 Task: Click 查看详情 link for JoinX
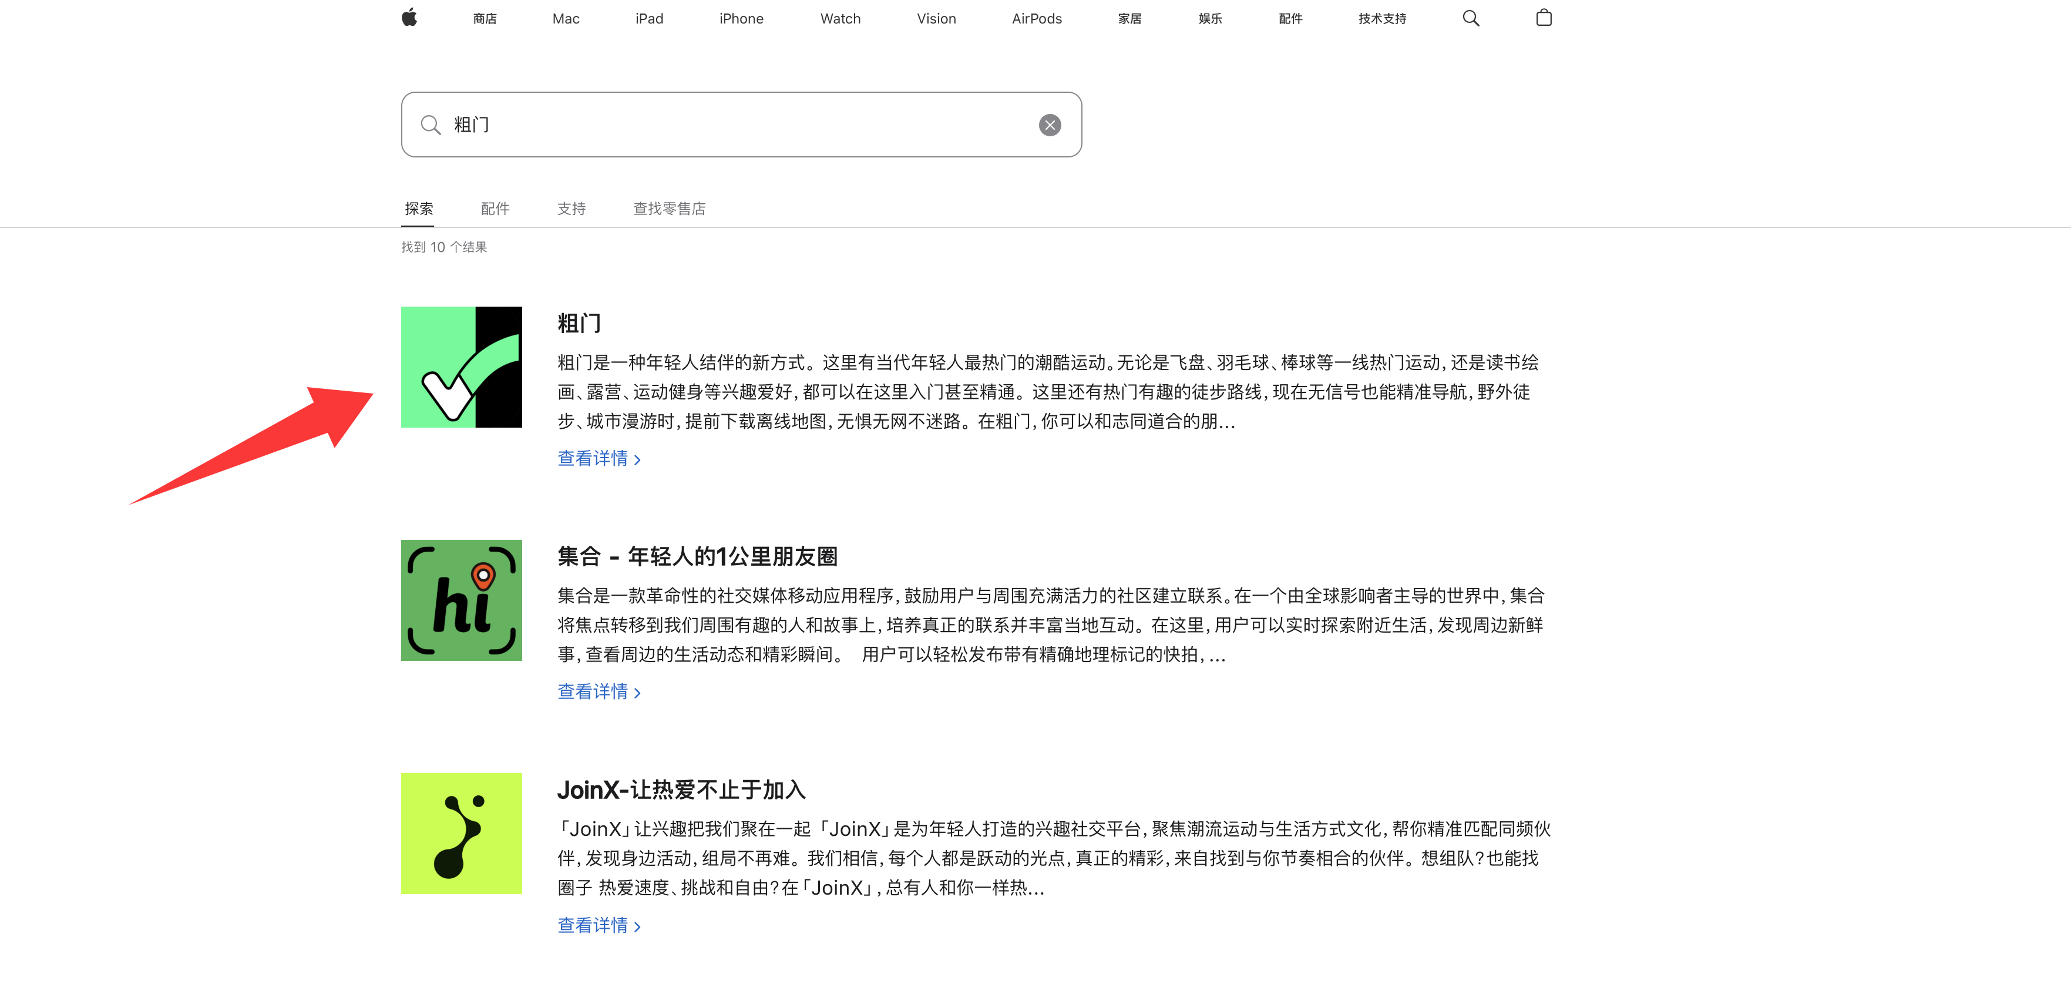[x=593, y=925]
